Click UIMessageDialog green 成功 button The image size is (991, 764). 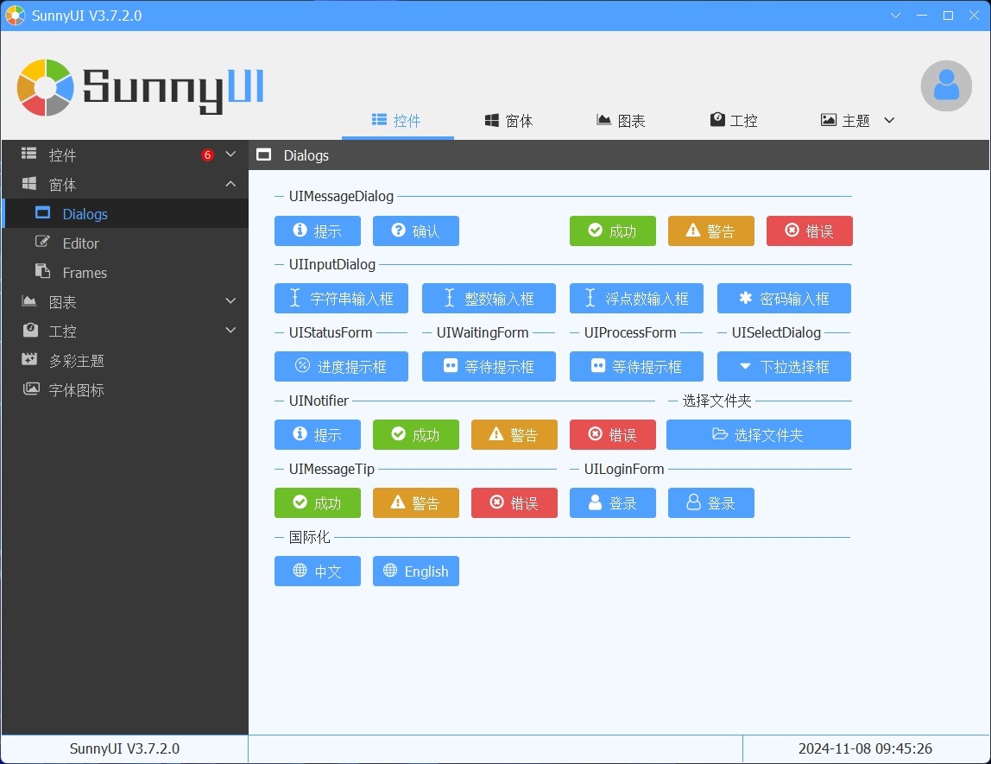coord(612,230)
